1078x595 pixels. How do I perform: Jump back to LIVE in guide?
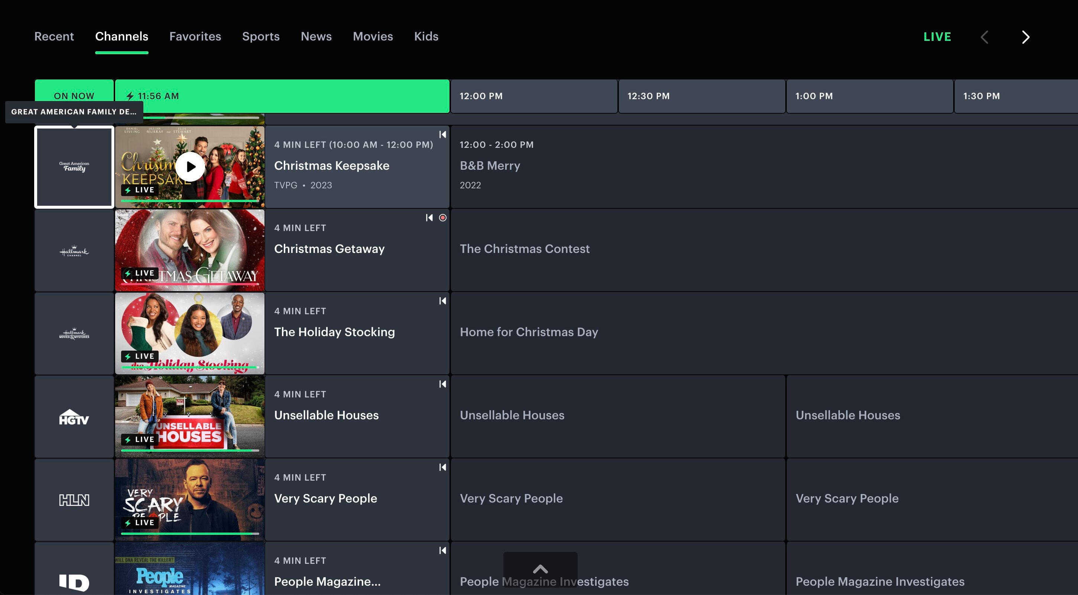[937, 37]
